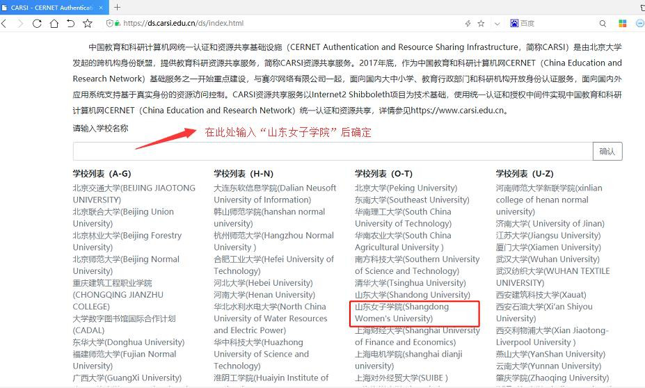Click the browser forward arrow
Image resolution: width=645 pixels, height=388 pixels.
[x=20, y=23]
